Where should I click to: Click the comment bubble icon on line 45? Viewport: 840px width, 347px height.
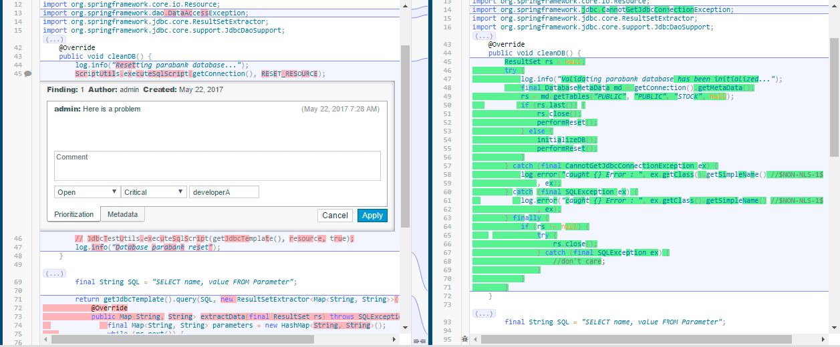[28, 74]
